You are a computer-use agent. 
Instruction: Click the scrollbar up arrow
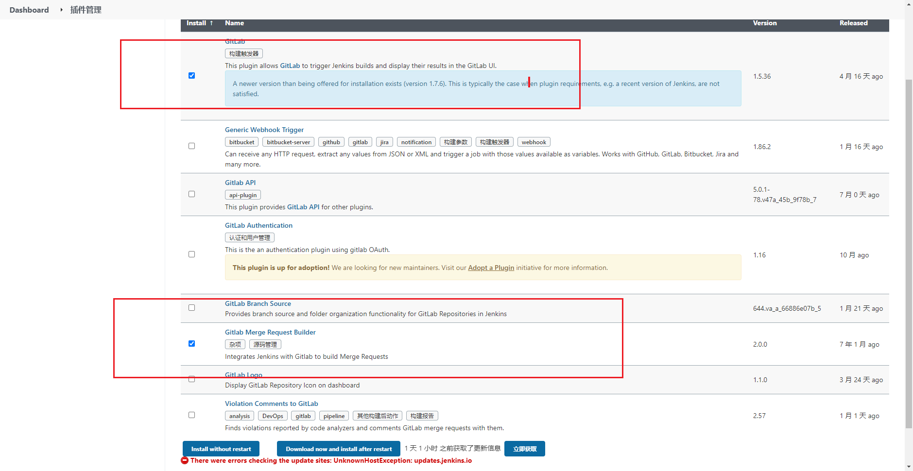(909, 4)
